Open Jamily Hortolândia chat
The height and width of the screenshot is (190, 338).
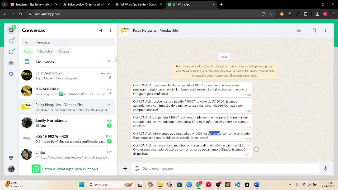point(67,123)
